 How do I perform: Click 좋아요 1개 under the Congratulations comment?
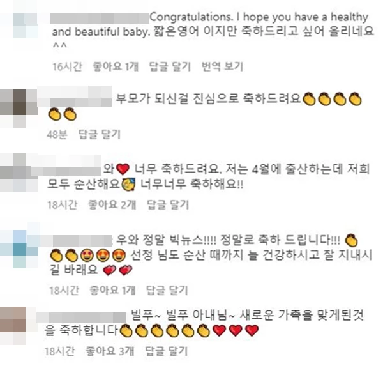coord(116,66)
